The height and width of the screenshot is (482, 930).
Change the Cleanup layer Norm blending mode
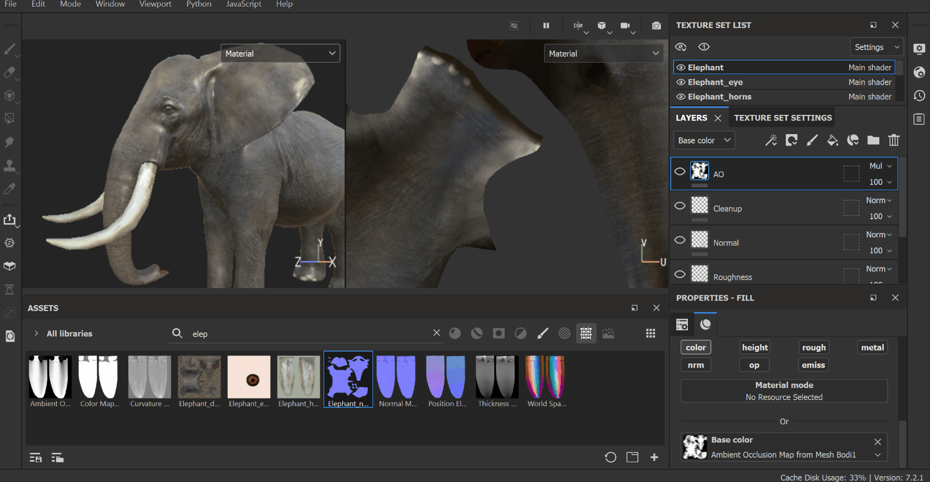coord(879,201)
